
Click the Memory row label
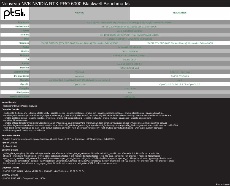[25, 35]
